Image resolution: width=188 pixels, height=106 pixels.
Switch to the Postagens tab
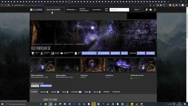click(x=76, y=92)
